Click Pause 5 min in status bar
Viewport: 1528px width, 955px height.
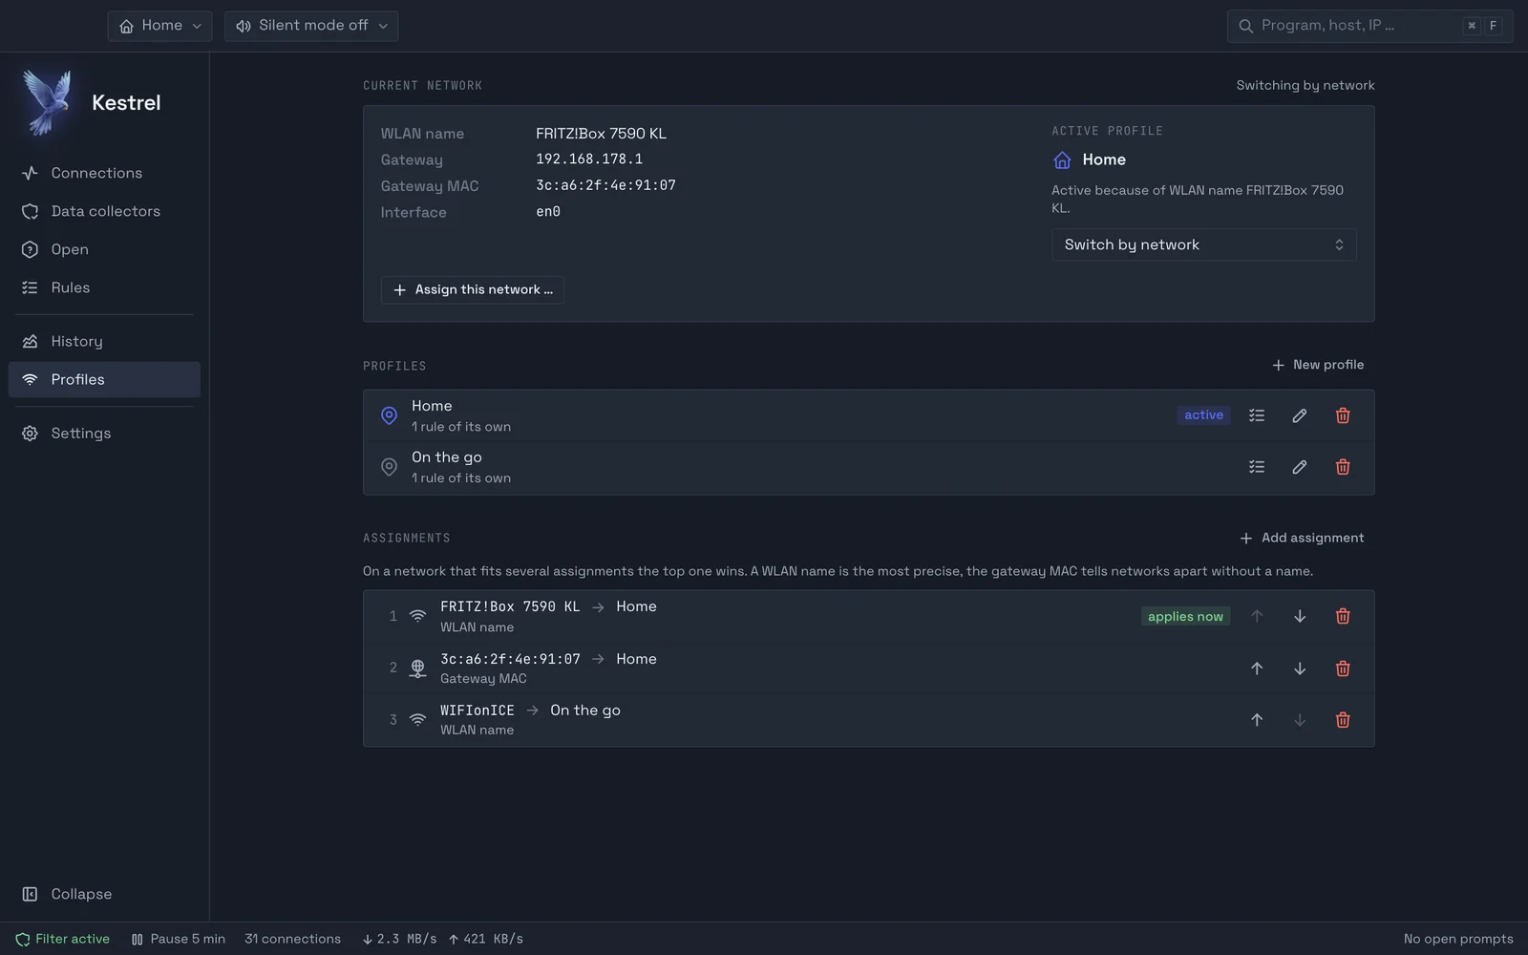tap(179, 939)
